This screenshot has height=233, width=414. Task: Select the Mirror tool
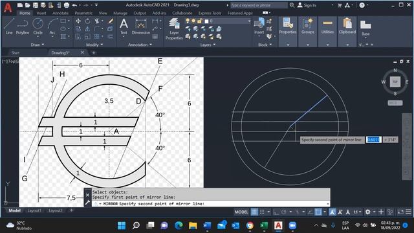click(87, 28)
